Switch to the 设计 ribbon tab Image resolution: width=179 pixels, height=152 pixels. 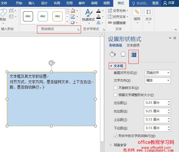click(x=44, y=3)
